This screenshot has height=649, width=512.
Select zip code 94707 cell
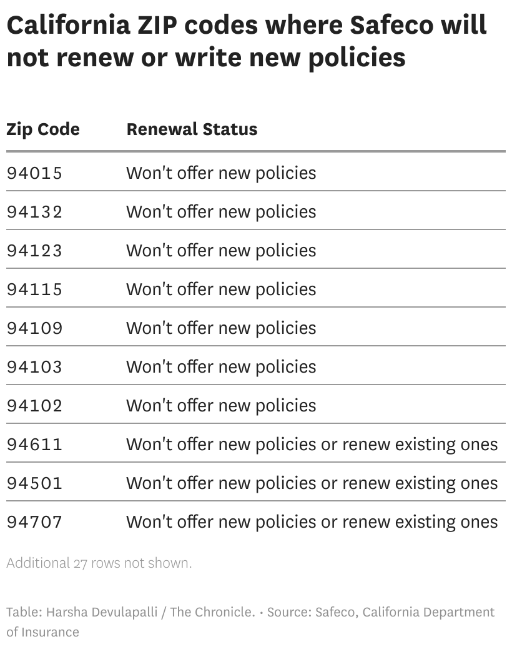[35, 521]
